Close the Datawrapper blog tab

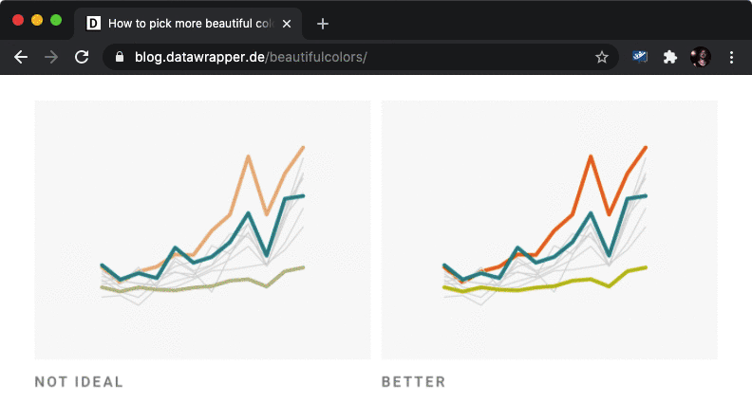(x=287, y=24)
